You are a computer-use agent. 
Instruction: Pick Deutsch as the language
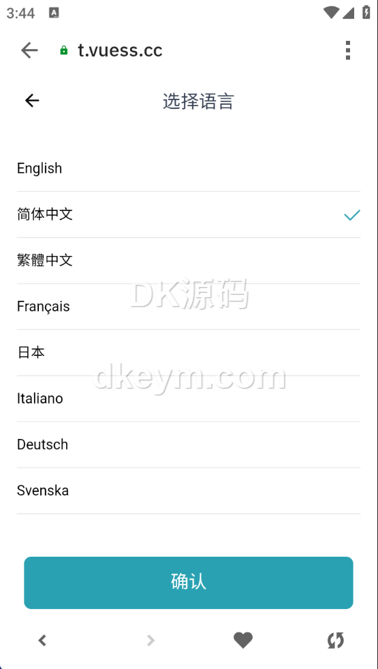(x=189, y=445)
